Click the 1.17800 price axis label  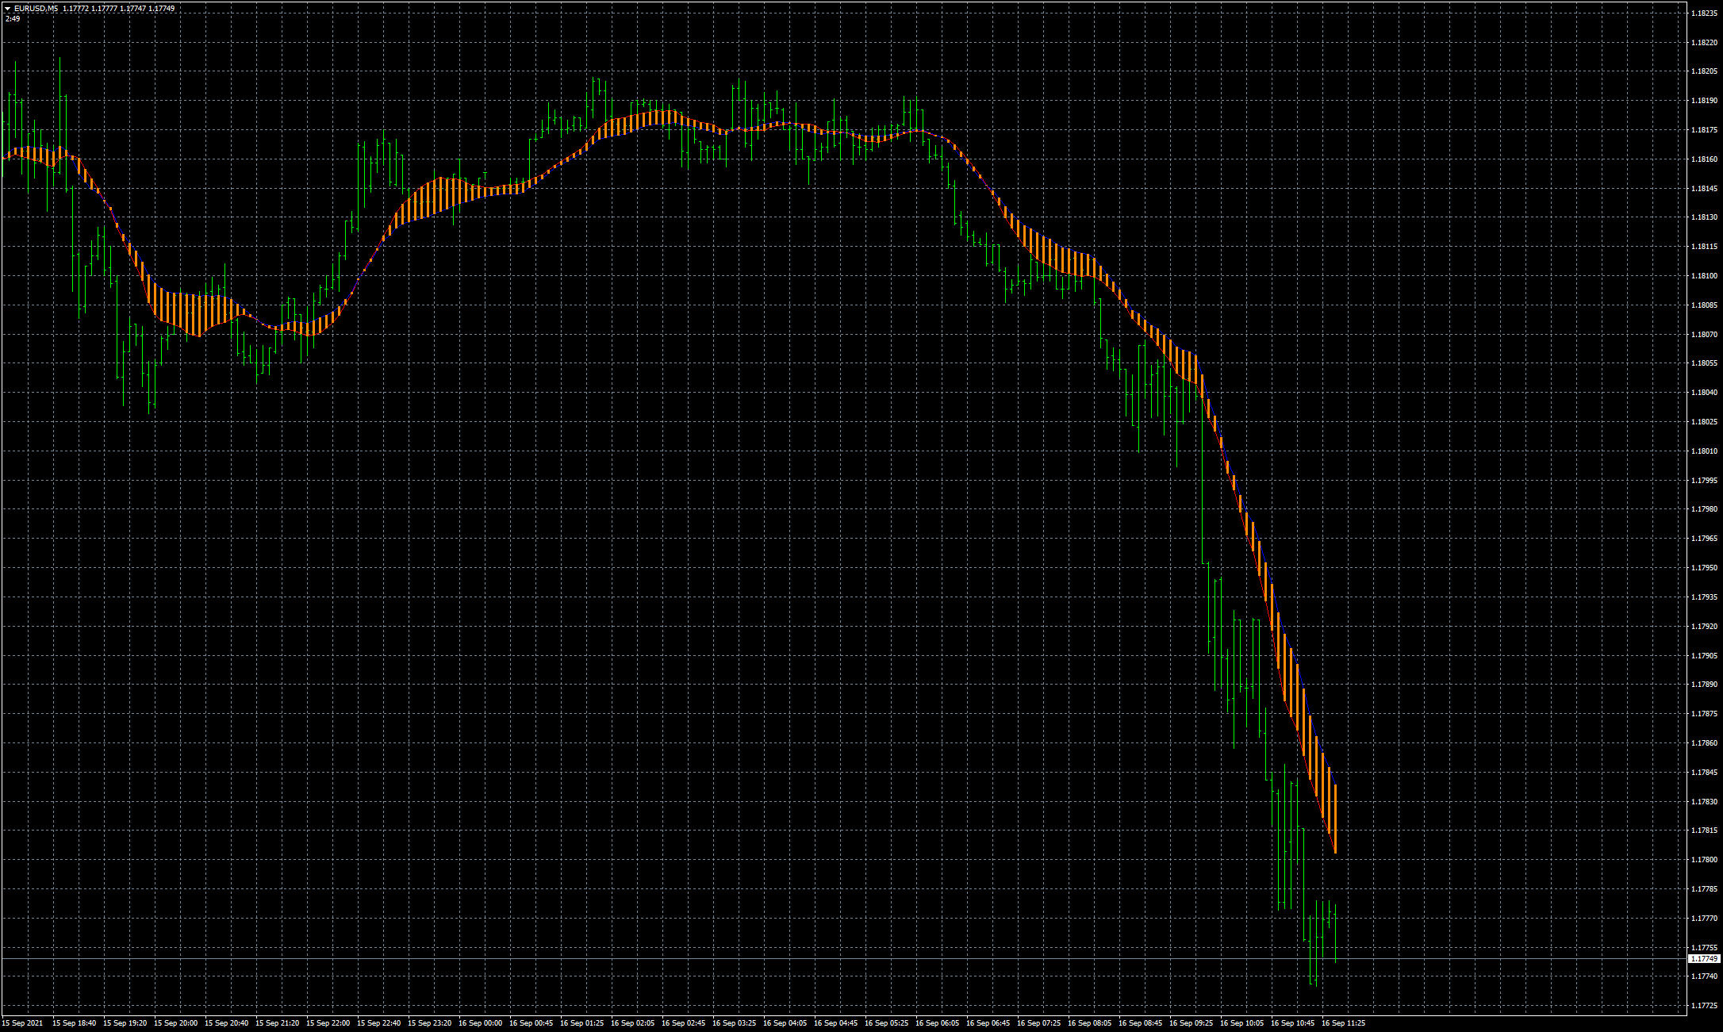click(x=1703, y=860)
